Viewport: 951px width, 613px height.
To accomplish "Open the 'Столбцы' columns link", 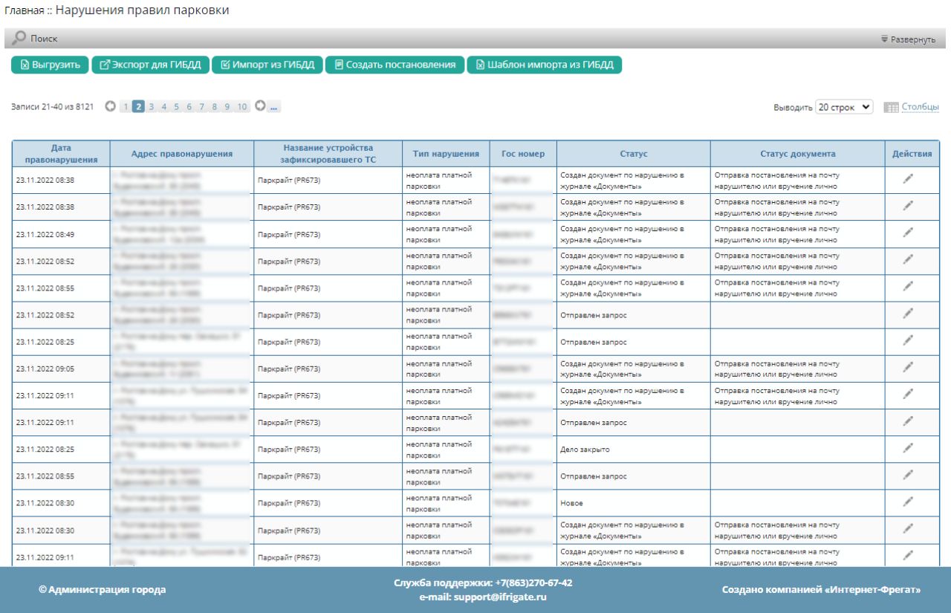I will [920, 108].
